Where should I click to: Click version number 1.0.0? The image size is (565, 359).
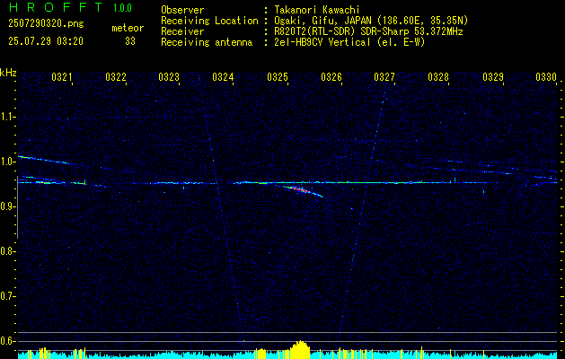pyautogui.click(x=122, y=8)
